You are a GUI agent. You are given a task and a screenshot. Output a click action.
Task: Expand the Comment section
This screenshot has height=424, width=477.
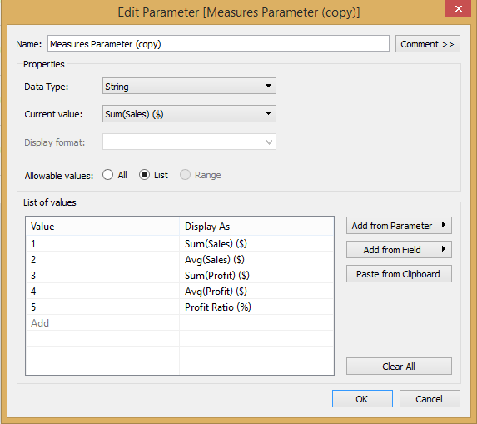(427, 44)
